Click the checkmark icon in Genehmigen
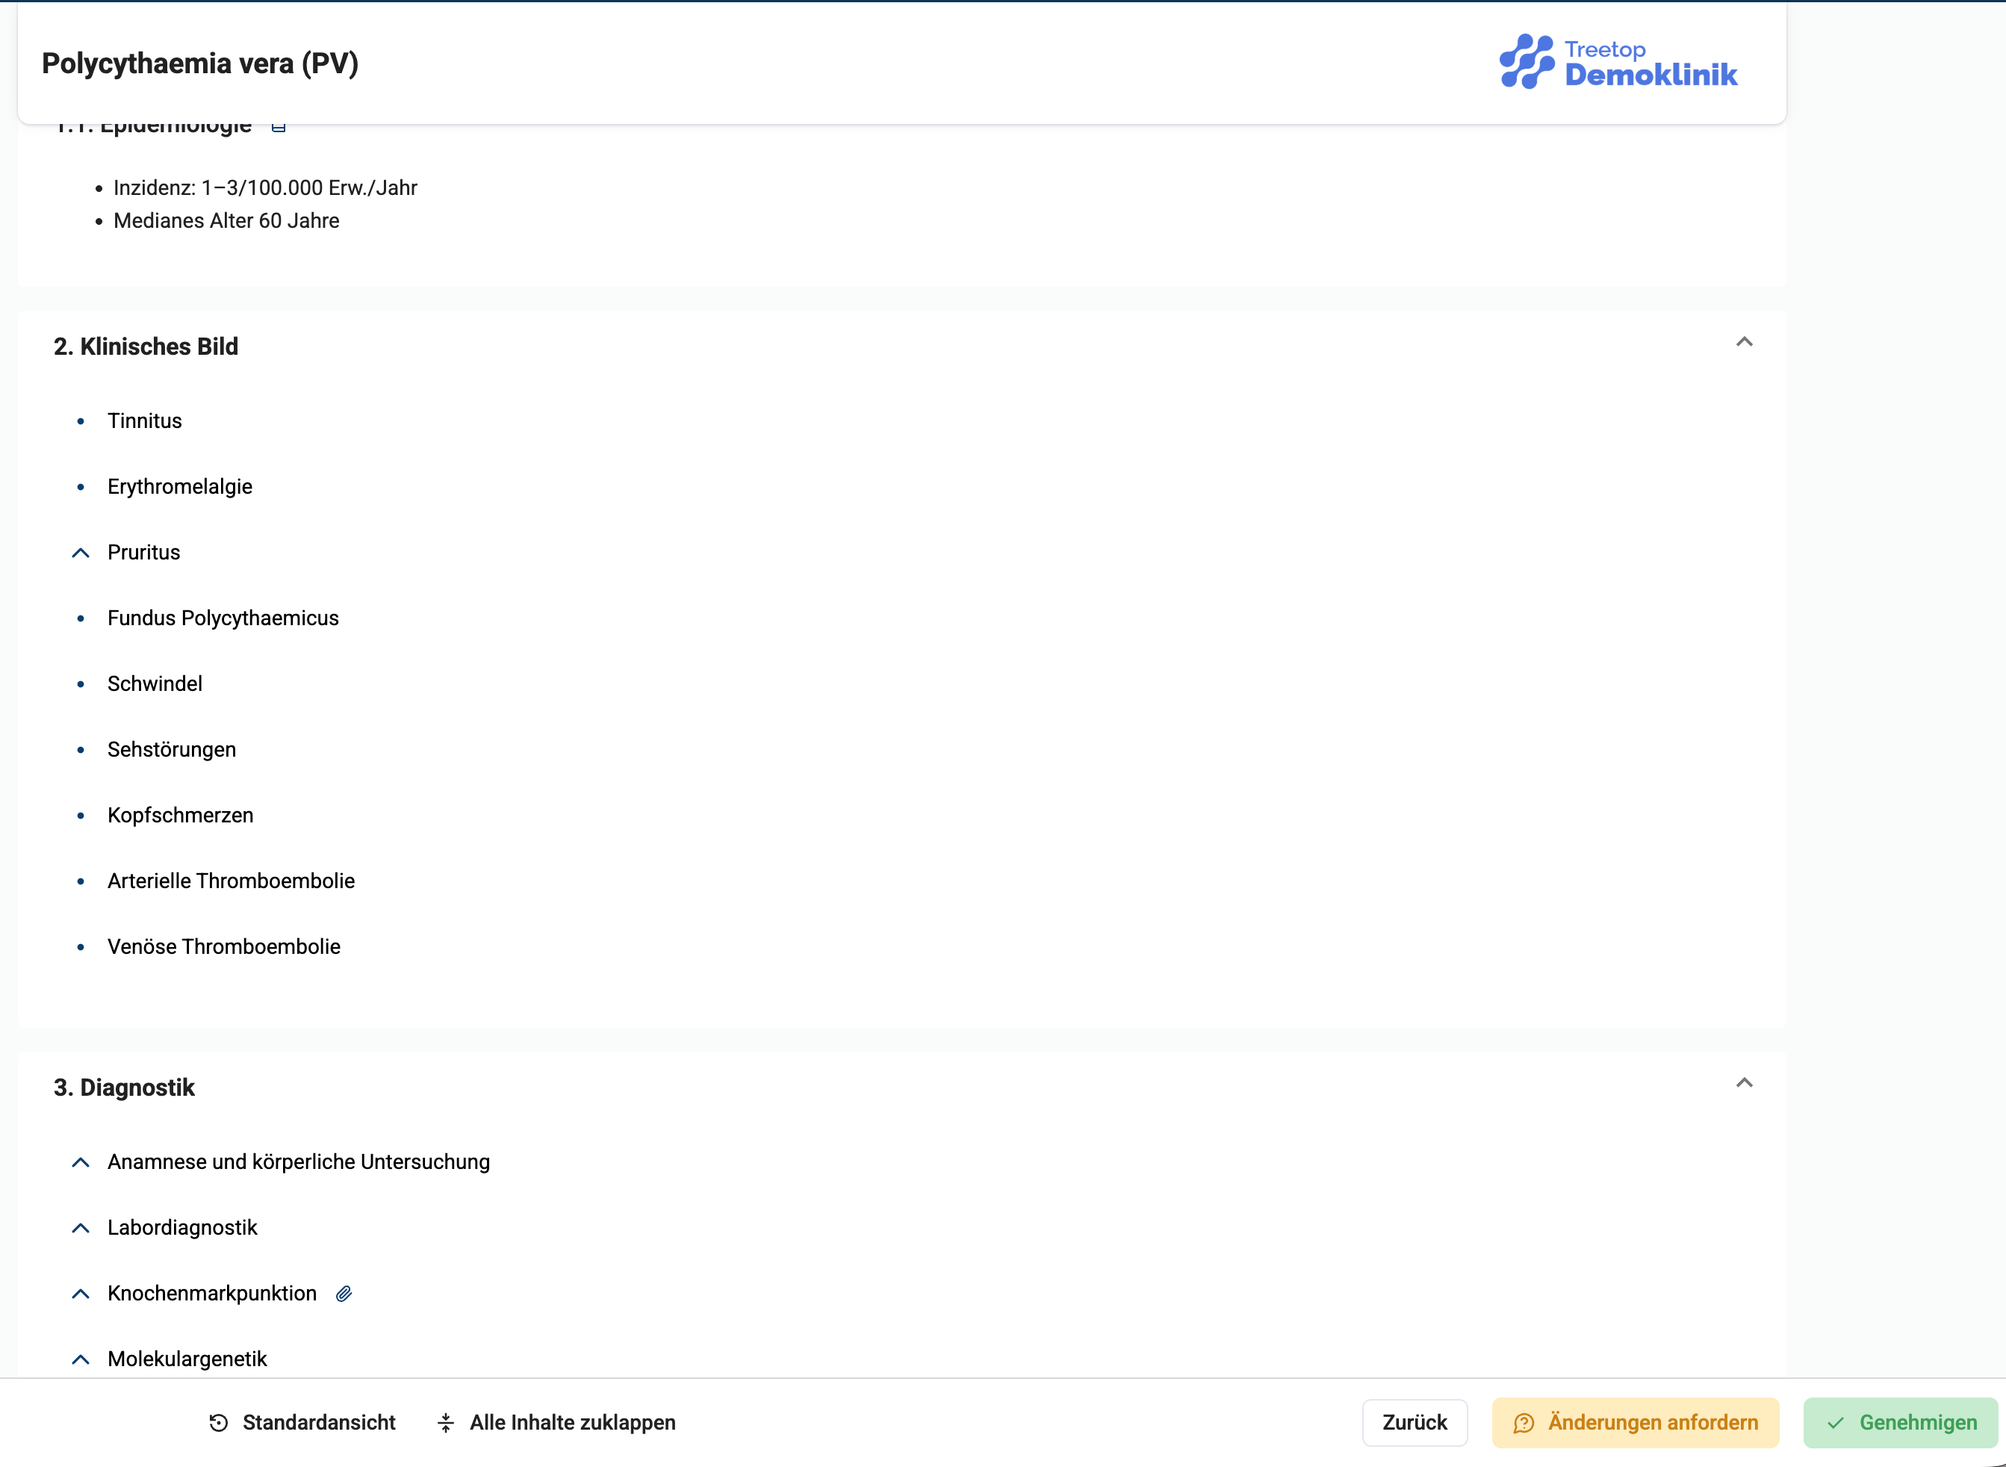Screen dimensions: 2006x1467 click(x=1836, y=1423)
